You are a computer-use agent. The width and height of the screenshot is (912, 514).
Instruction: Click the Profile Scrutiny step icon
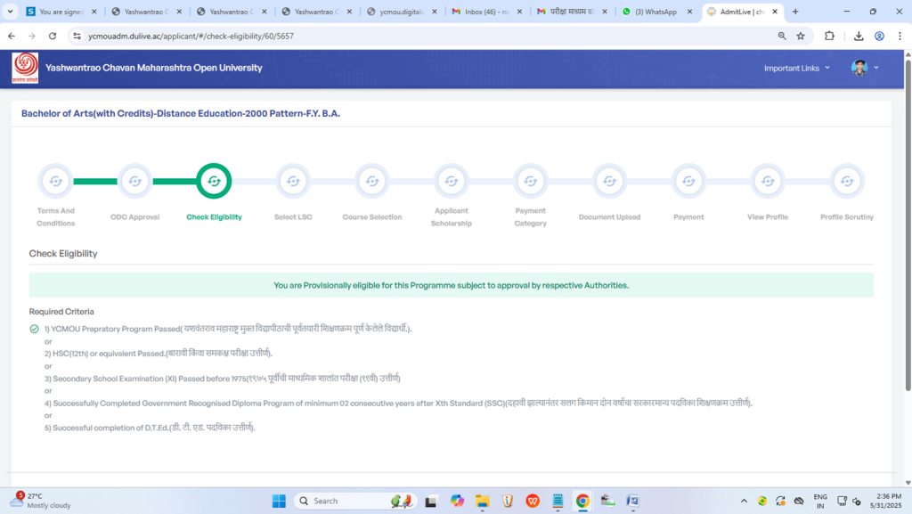pos(847,181)
